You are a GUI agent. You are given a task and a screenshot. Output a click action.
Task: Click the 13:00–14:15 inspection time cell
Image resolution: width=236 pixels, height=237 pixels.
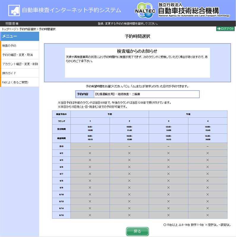coord(169,138)
